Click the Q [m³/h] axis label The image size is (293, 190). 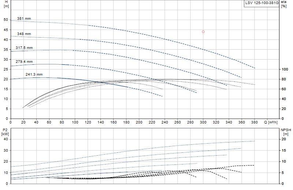[271, 122]
